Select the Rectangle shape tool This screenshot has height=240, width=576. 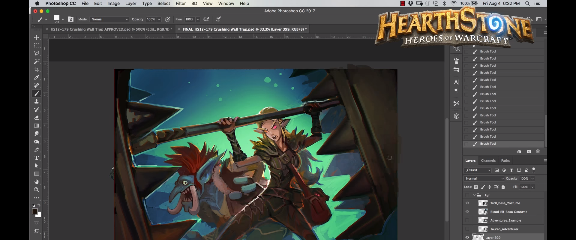point(37,174)
